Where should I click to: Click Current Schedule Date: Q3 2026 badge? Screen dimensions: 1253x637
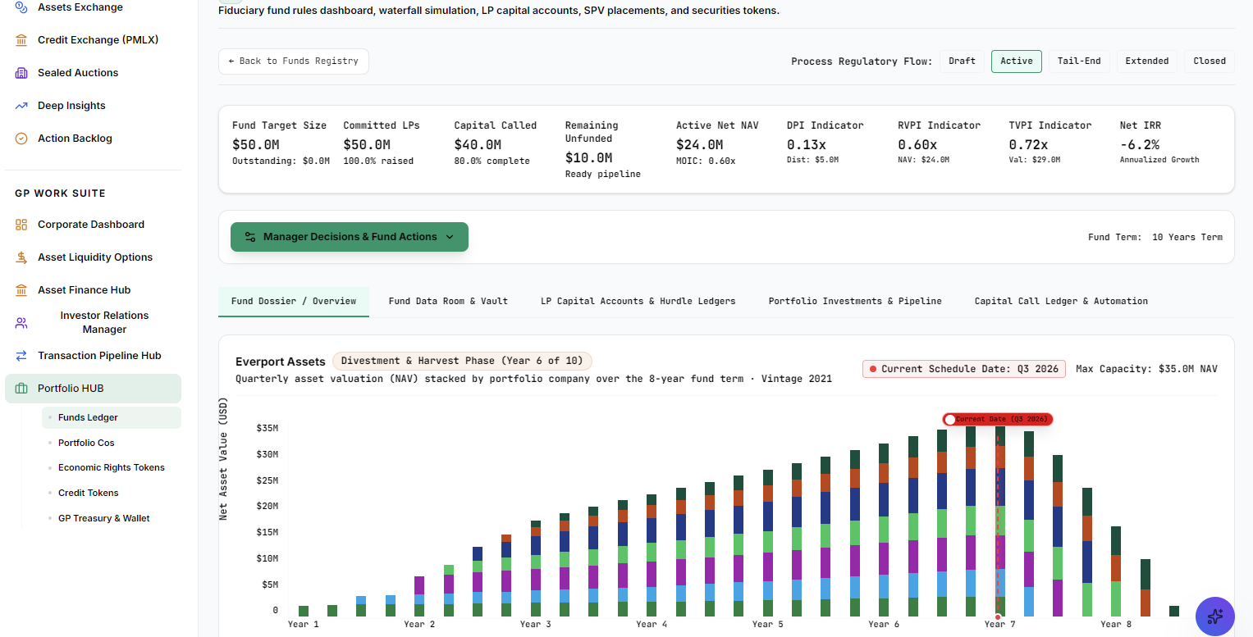[964, 369]
